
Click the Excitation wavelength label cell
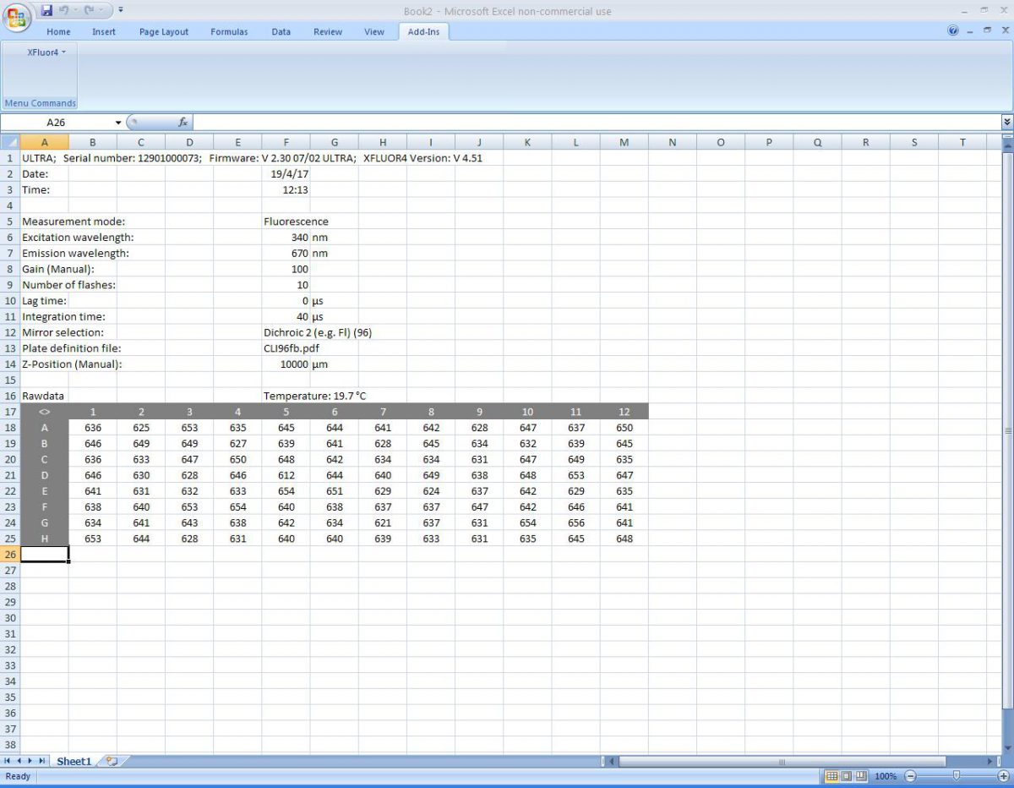coord(78,238)
